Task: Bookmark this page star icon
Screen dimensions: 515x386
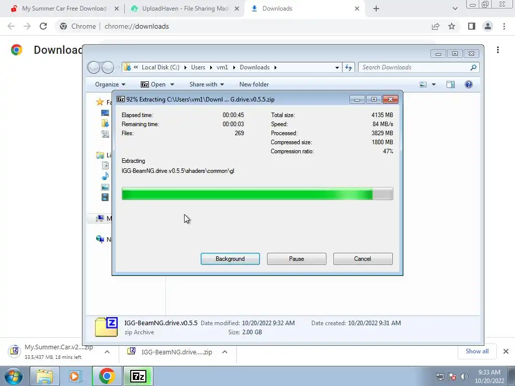Action: (x=452, y=26)
